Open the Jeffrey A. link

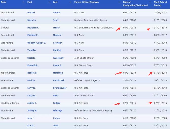point(32,110)
